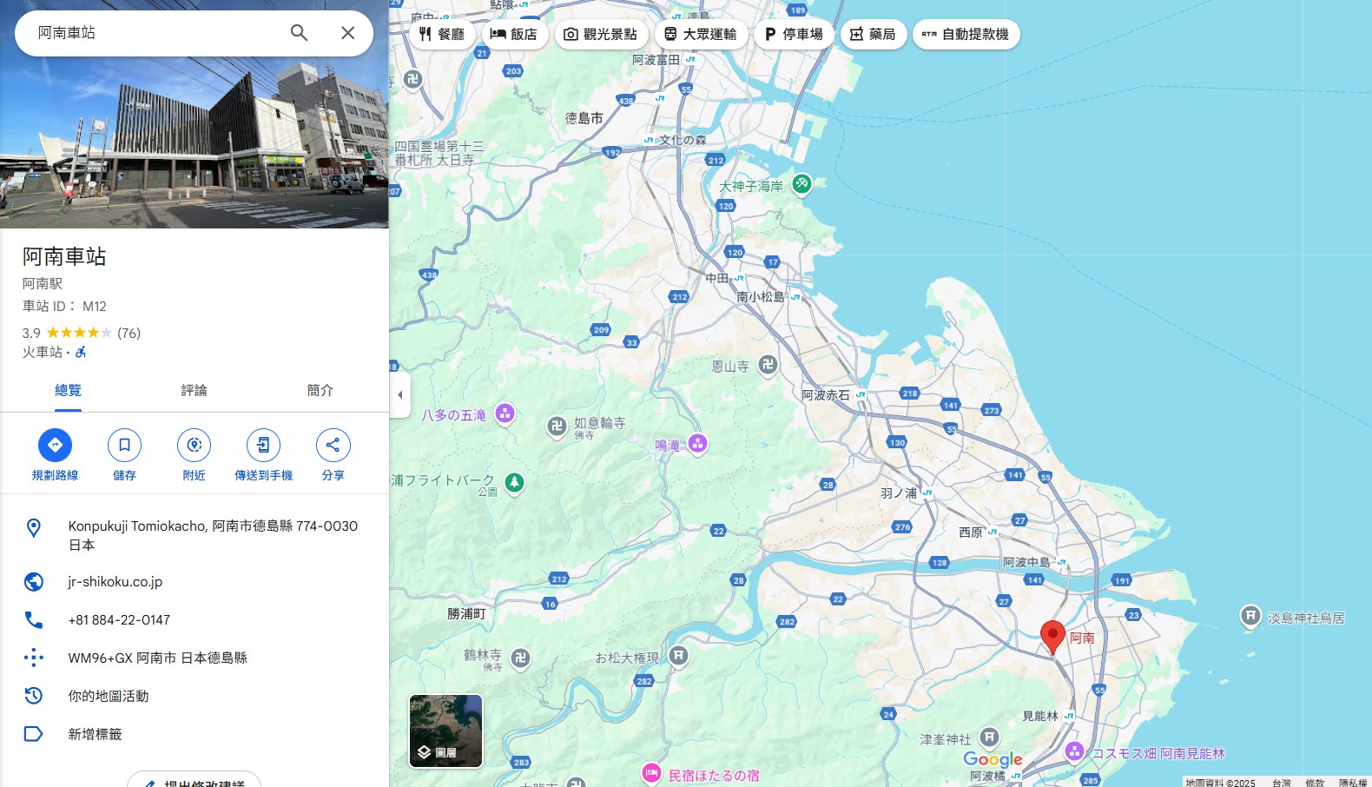Click the search magnifier icon
This screenshot has height=787, width=1372.
[299, 33]
